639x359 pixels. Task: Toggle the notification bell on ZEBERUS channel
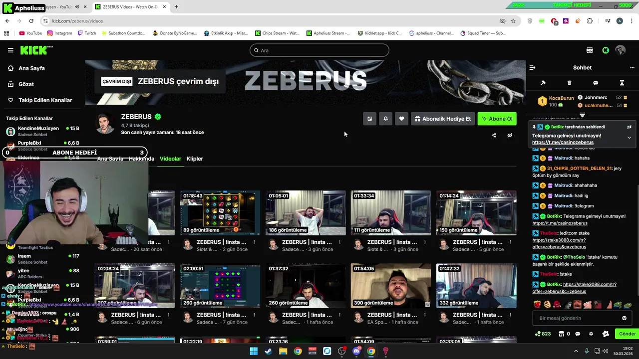[385, 119]
